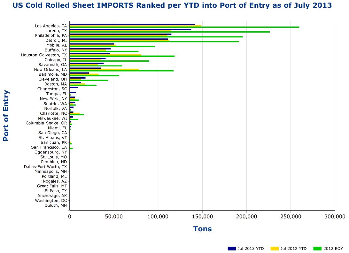349x253 pixels.
Task: Select the Charleston, SC port label
Action: [52, 89]
